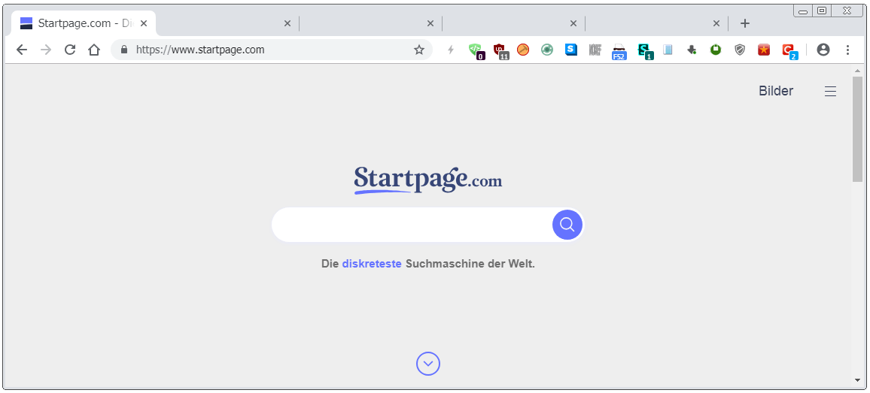Reload the Startpage tab

click(70, 50)
